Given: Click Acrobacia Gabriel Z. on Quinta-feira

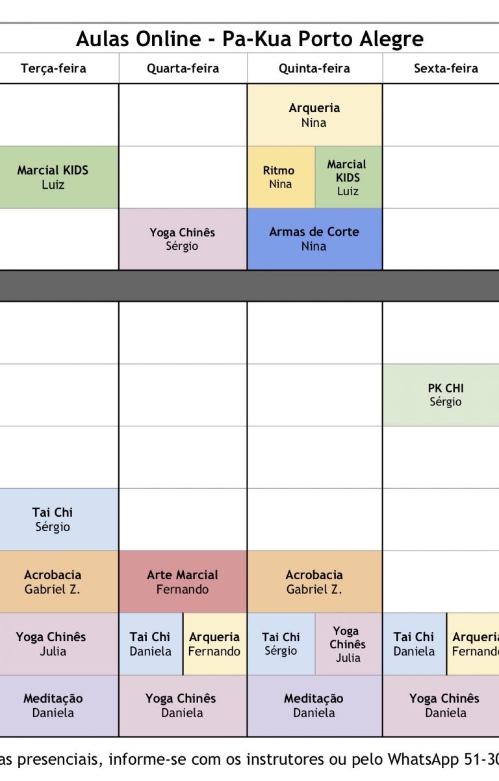Looking at the screenshot, I should pos(314,582).
